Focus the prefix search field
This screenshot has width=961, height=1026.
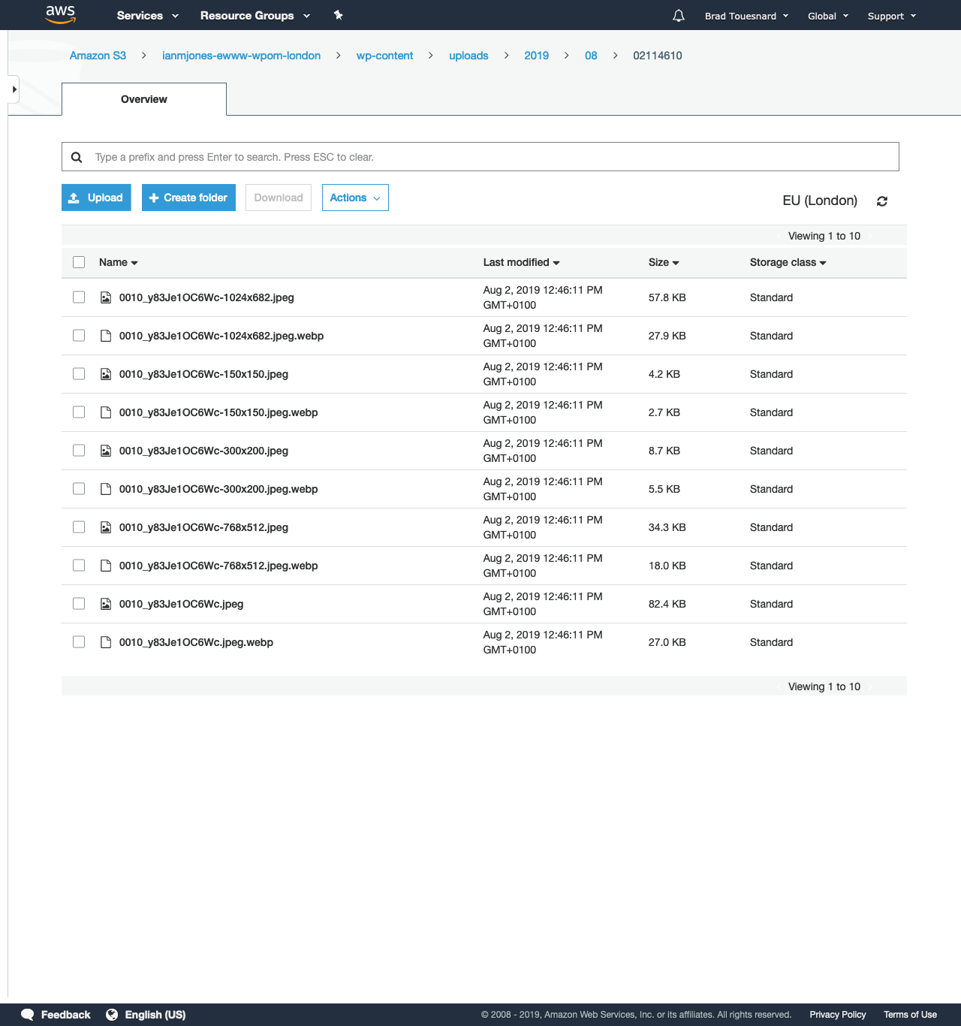[x=480, y=157]
